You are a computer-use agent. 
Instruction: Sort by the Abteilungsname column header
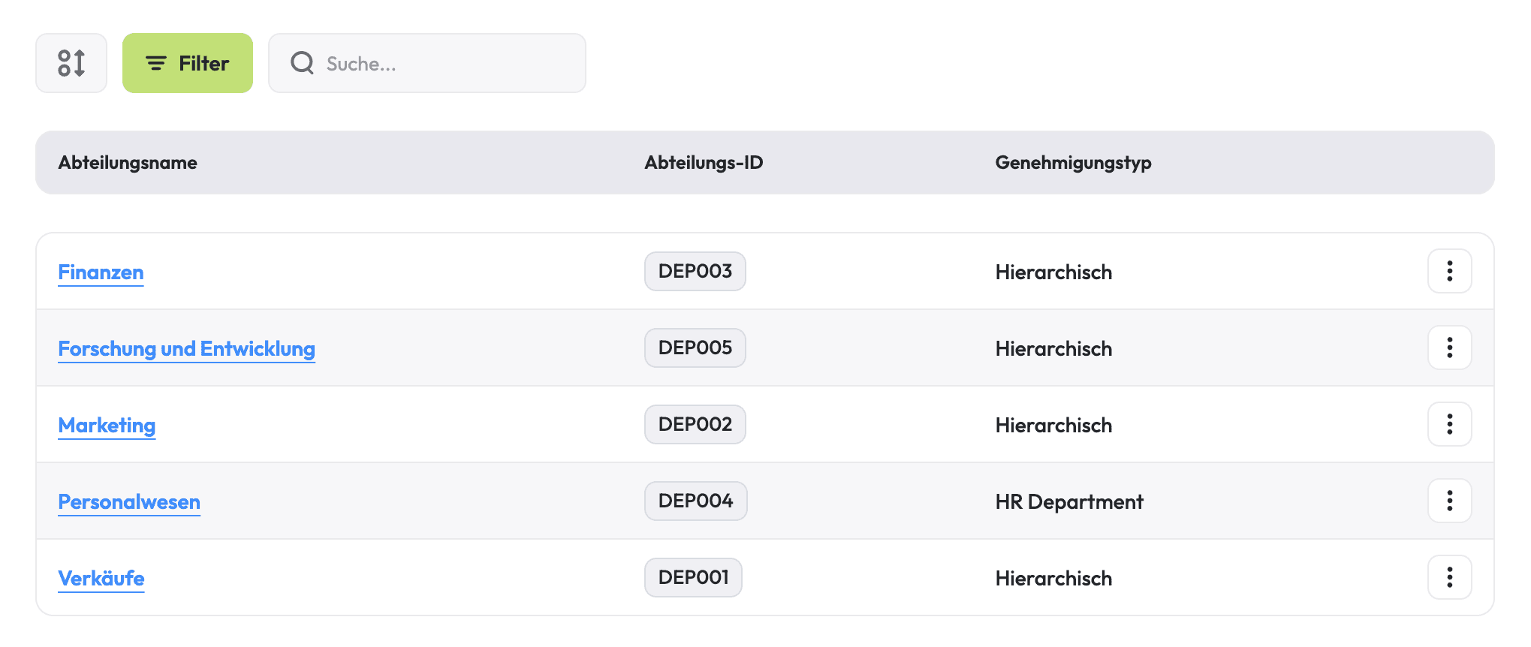[128, 162]
